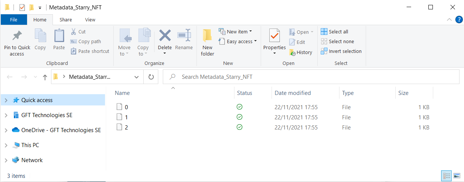Screen dimensions: 464x182
Task: Collapse the ribbon with the chevron
Action: tap(449, 20)
